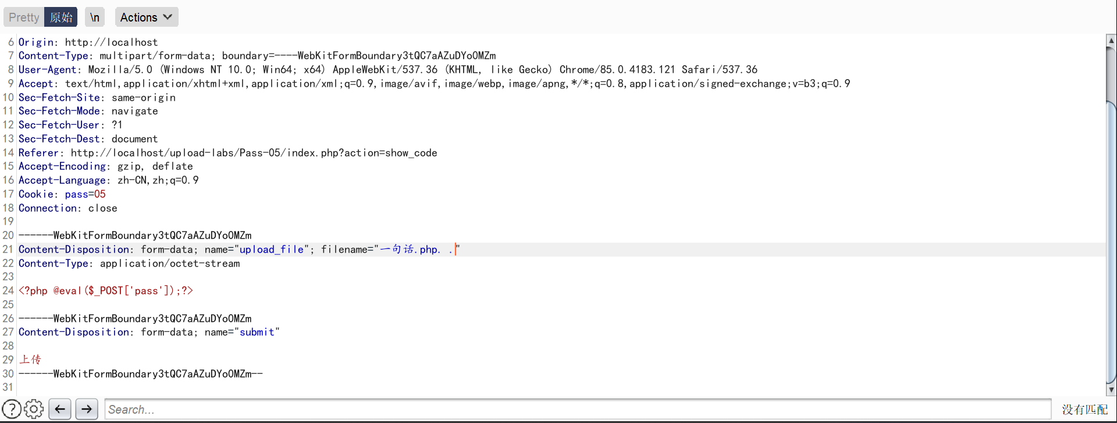Click the closing boundary on line 30

click(141, 374)
